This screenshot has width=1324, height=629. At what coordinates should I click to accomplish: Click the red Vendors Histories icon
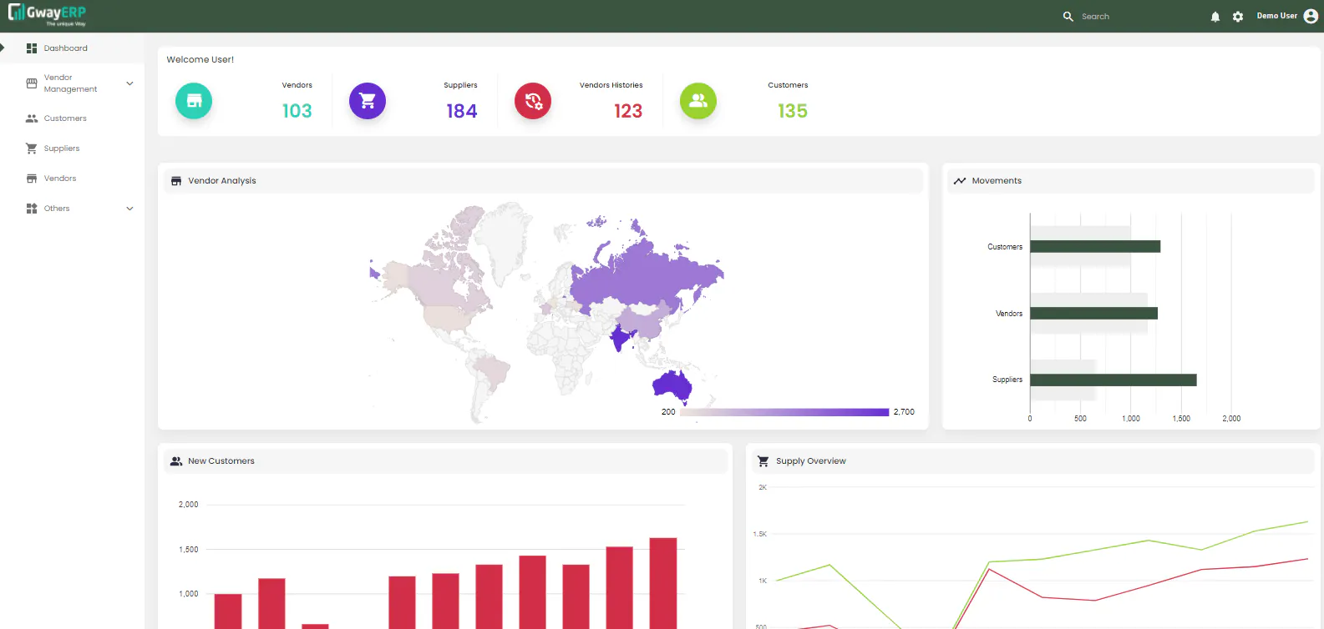click(533, 101)
